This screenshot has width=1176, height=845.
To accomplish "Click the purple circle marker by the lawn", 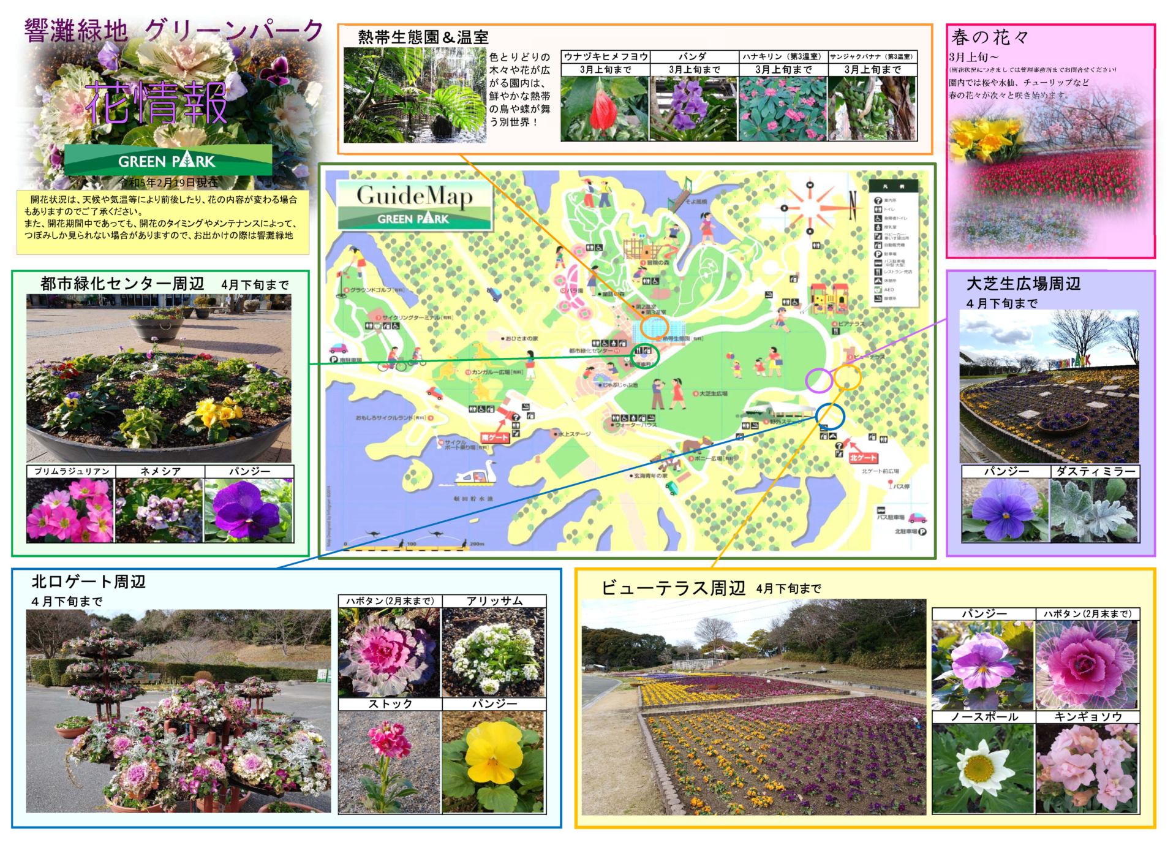I will click(x=819, y=381).
